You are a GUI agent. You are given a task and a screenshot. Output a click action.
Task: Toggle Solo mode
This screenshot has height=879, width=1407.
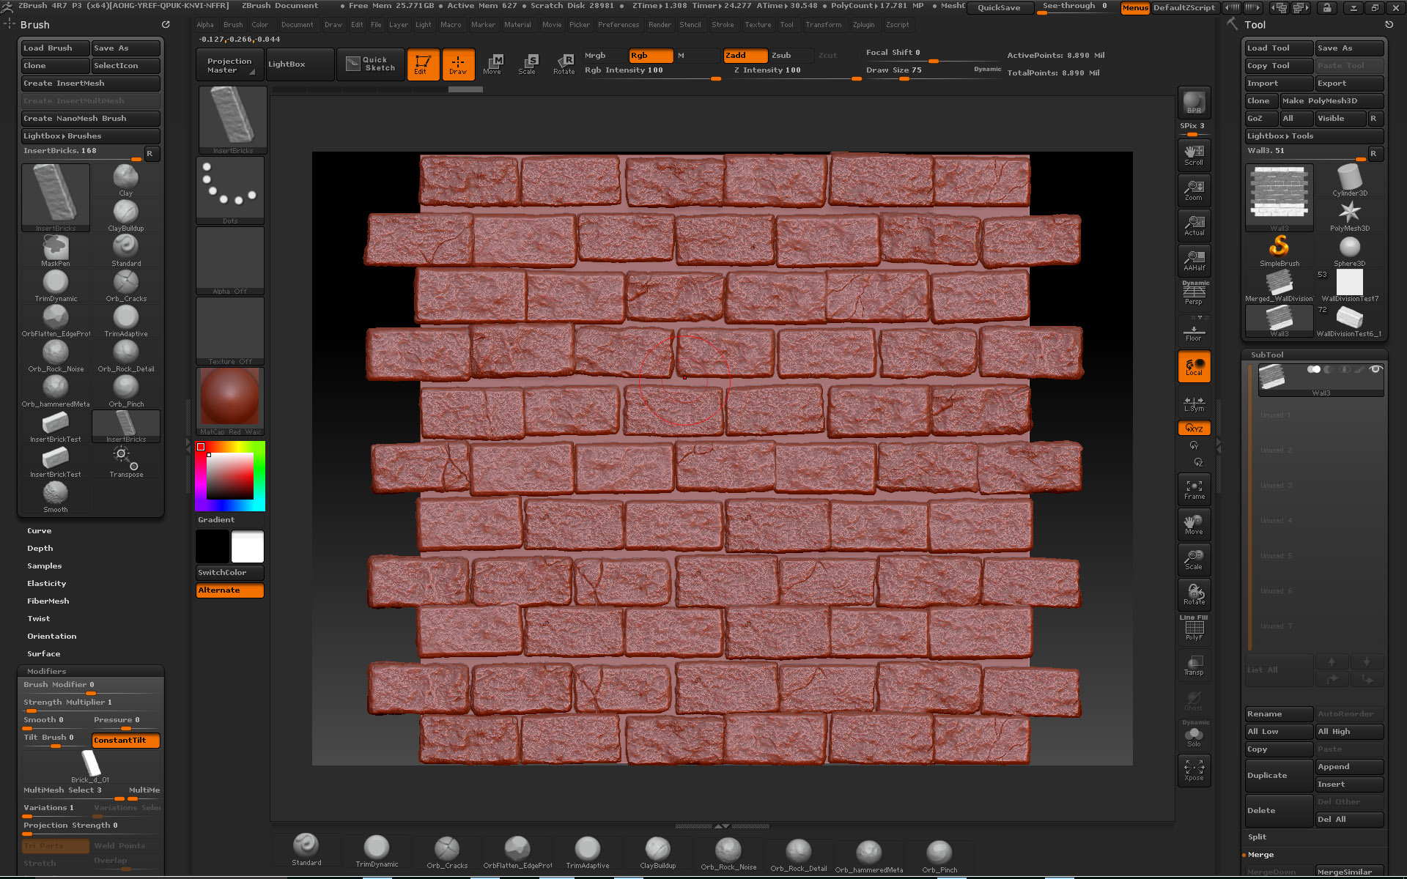(1194, 735)
